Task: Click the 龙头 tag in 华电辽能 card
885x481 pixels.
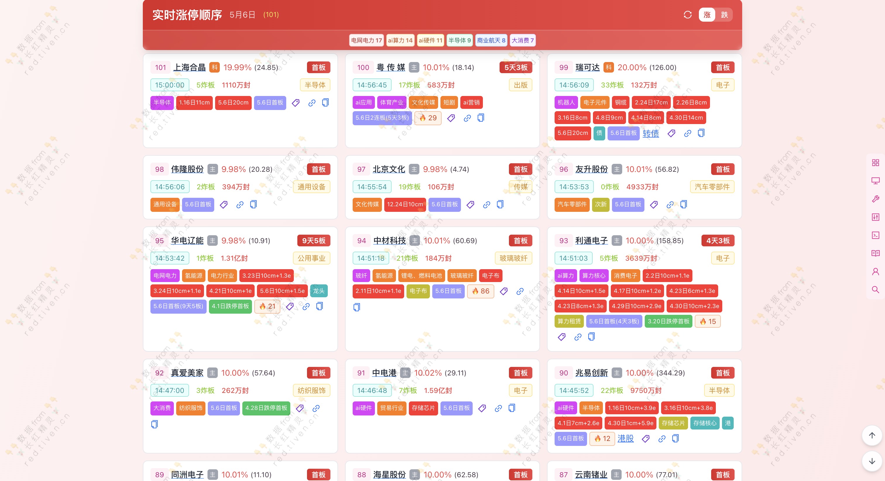Action: 318,291
